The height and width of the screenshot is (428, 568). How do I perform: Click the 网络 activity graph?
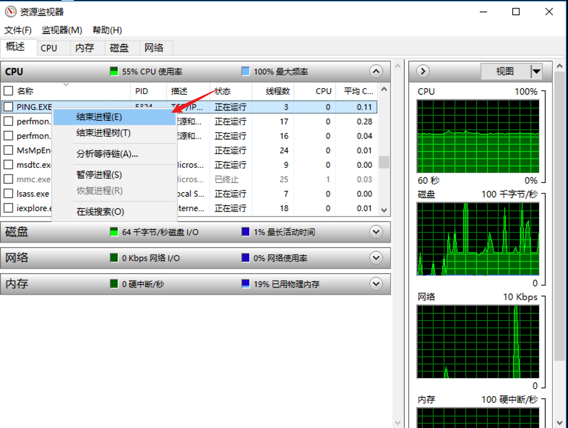click(x=478, y=342)
